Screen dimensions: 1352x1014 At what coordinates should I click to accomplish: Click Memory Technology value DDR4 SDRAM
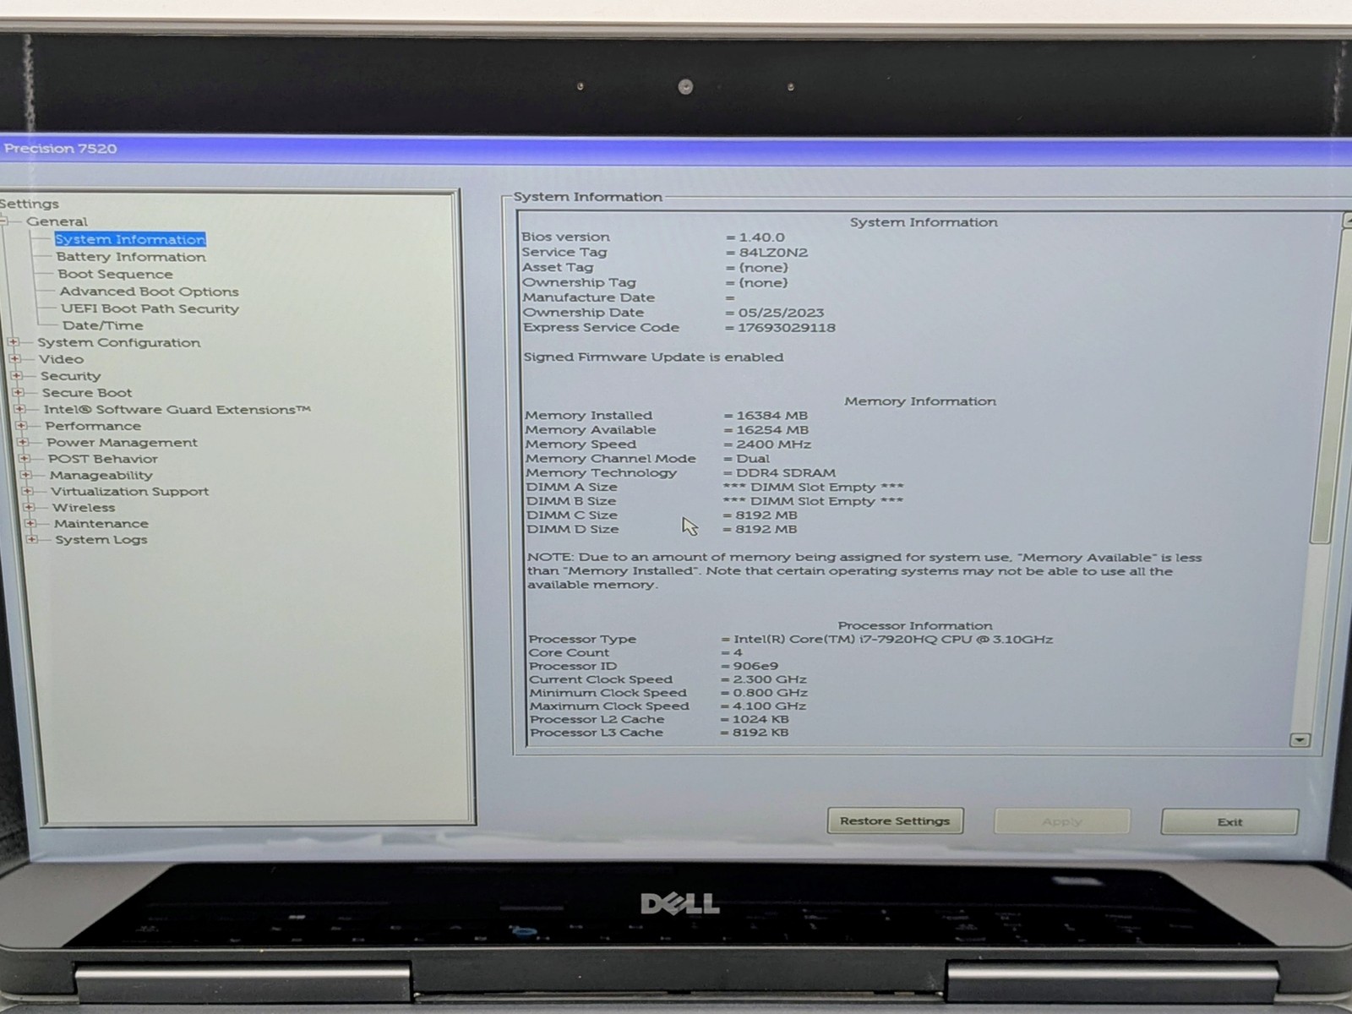786,473
